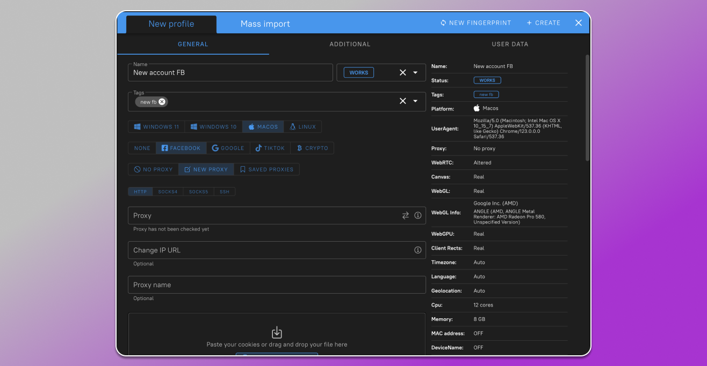Choose Linux as the platform

pyautogui.click(x=302, y=127)
